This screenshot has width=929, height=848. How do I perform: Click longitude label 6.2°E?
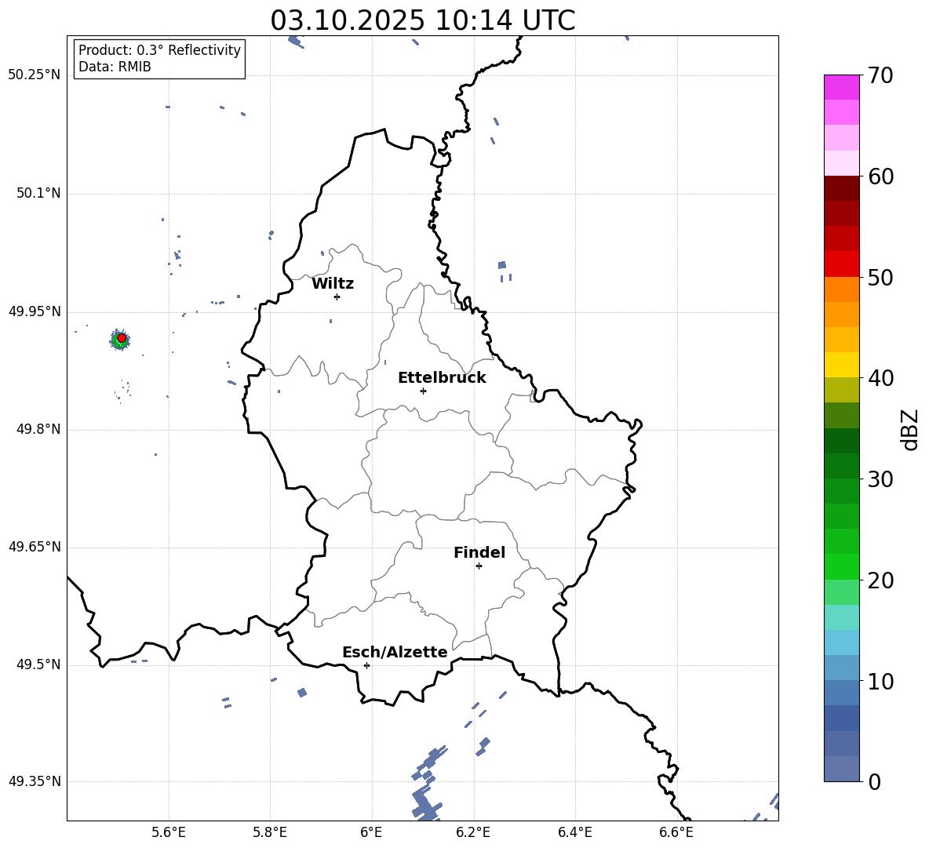pyautogui.click(x=473, y=833)
